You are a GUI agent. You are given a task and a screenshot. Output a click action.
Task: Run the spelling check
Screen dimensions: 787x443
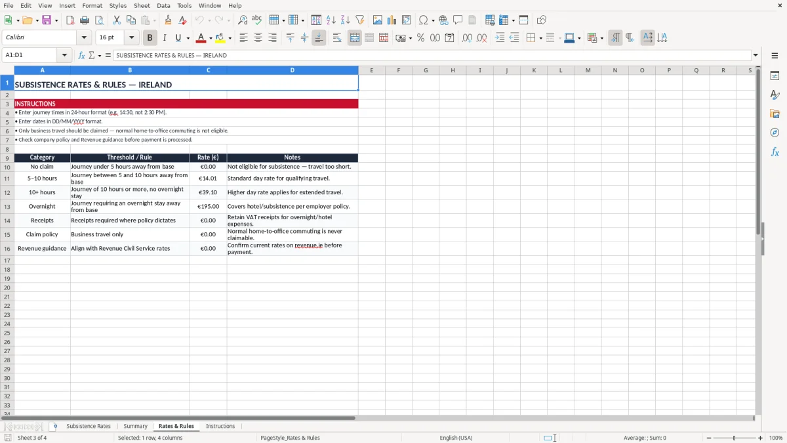(257, 20)
